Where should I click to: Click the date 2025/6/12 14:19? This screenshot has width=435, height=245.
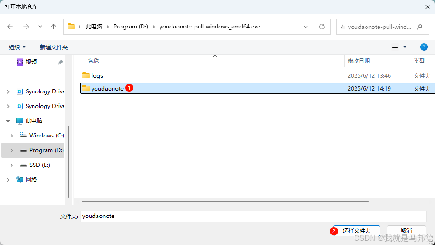click(369, 89)
